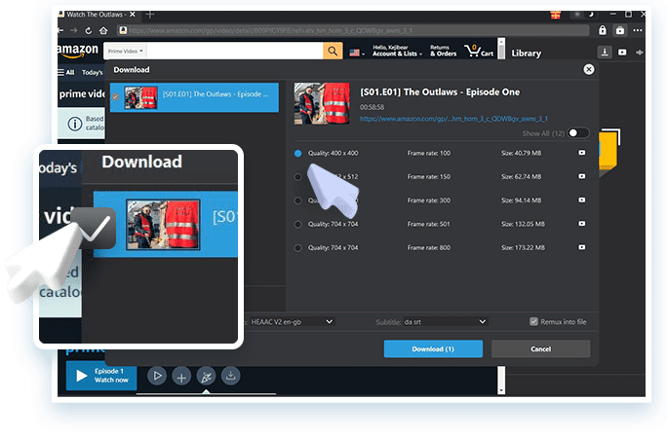Select the radio button for Frame rate 501
Viewport: 667px width, 437px height.
[297, 224]
